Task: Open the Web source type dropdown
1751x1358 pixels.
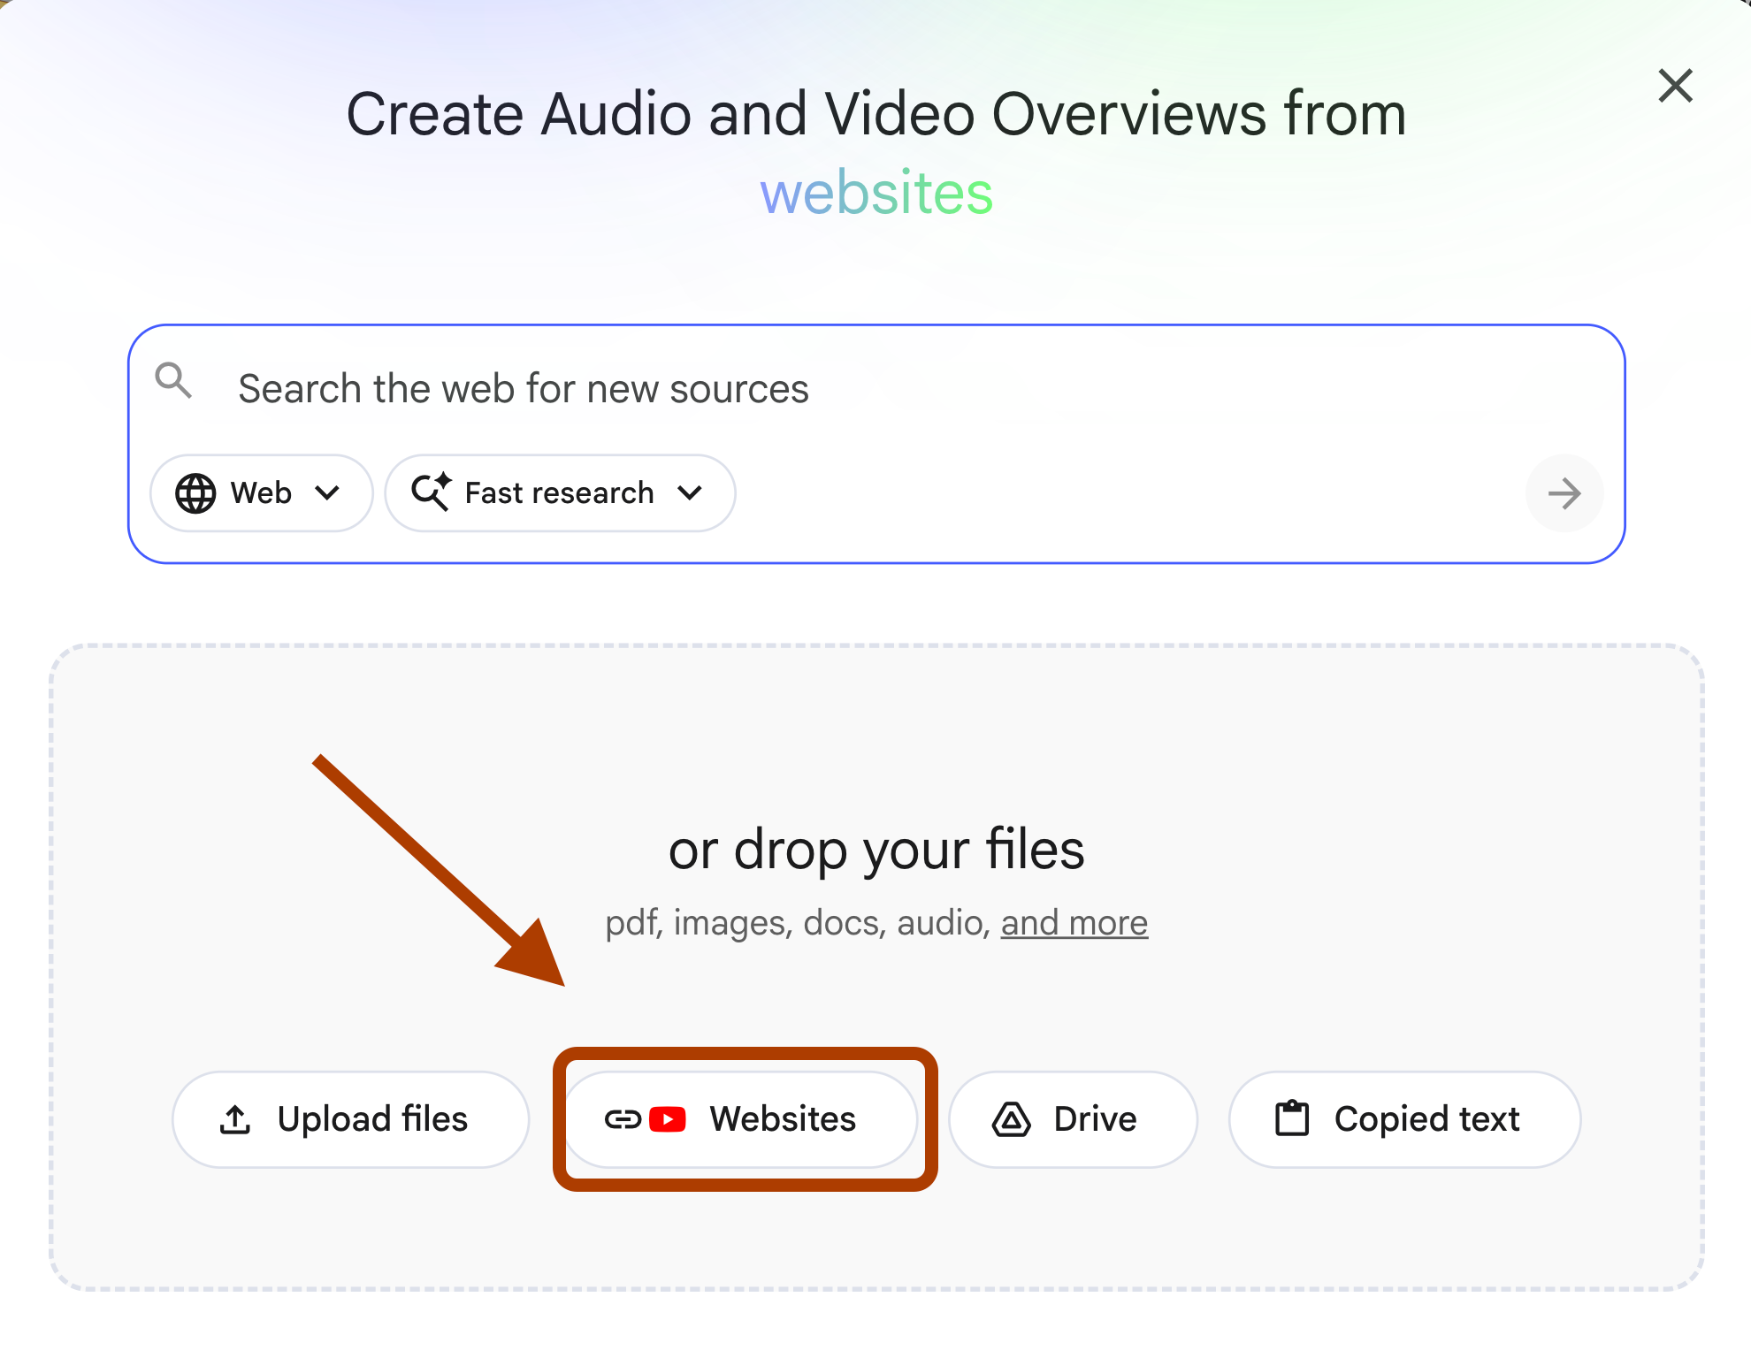Action: click(261, 493)
